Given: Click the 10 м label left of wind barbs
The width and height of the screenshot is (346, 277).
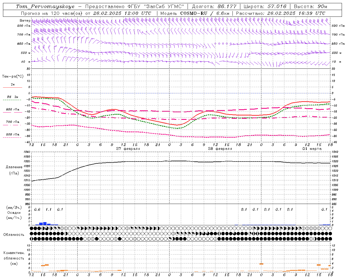Looking at the screenshot, I should tap(26, 62).
